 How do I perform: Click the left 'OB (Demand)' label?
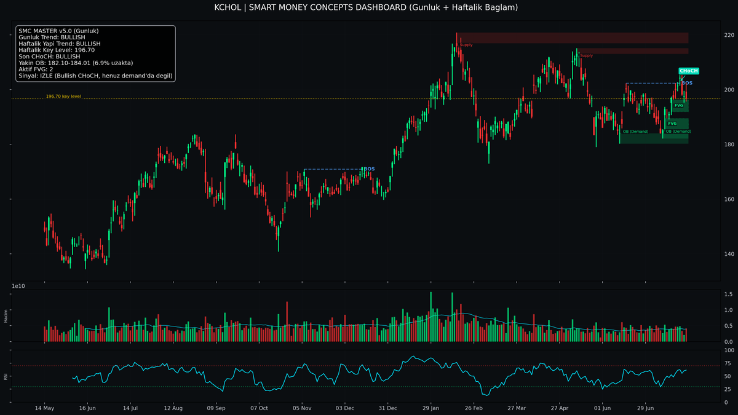pos(635,132)
